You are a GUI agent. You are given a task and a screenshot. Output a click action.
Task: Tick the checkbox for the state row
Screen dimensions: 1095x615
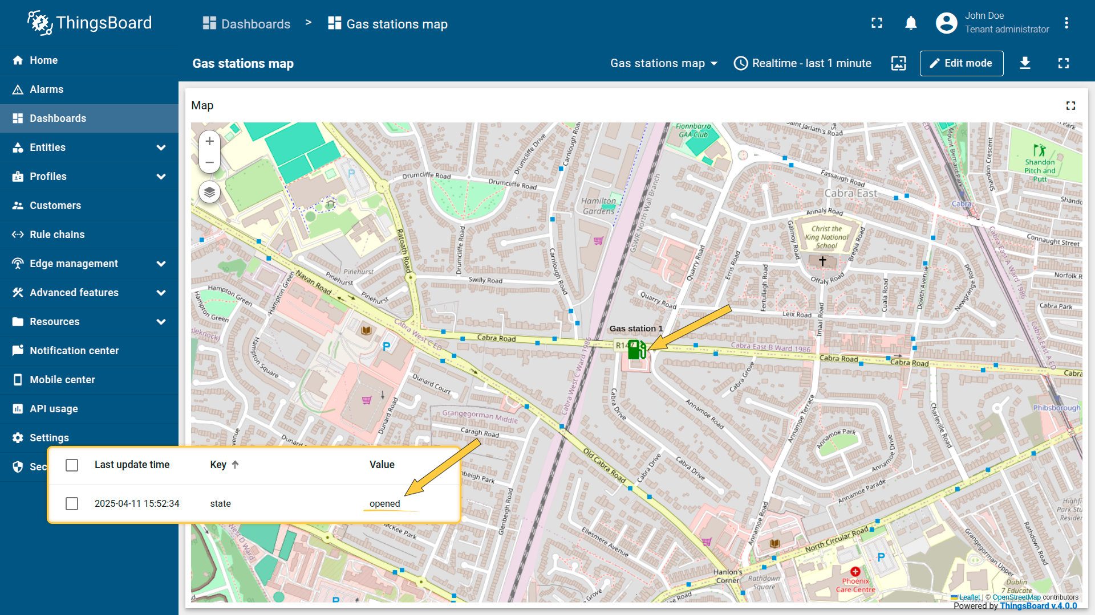tap(72, 504)
